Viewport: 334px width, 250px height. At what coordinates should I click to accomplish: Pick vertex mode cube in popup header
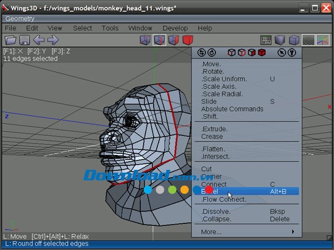coord(232,53)
